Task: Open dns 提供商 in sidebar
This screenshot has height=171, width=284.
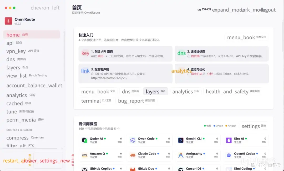Action: pyautogui.click(x=32, y=59)
